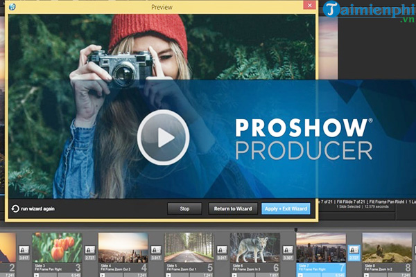Open the transition icon after Slide 6
The width and height of the screenshot is (416, 277).
click(x=288, y=250)
